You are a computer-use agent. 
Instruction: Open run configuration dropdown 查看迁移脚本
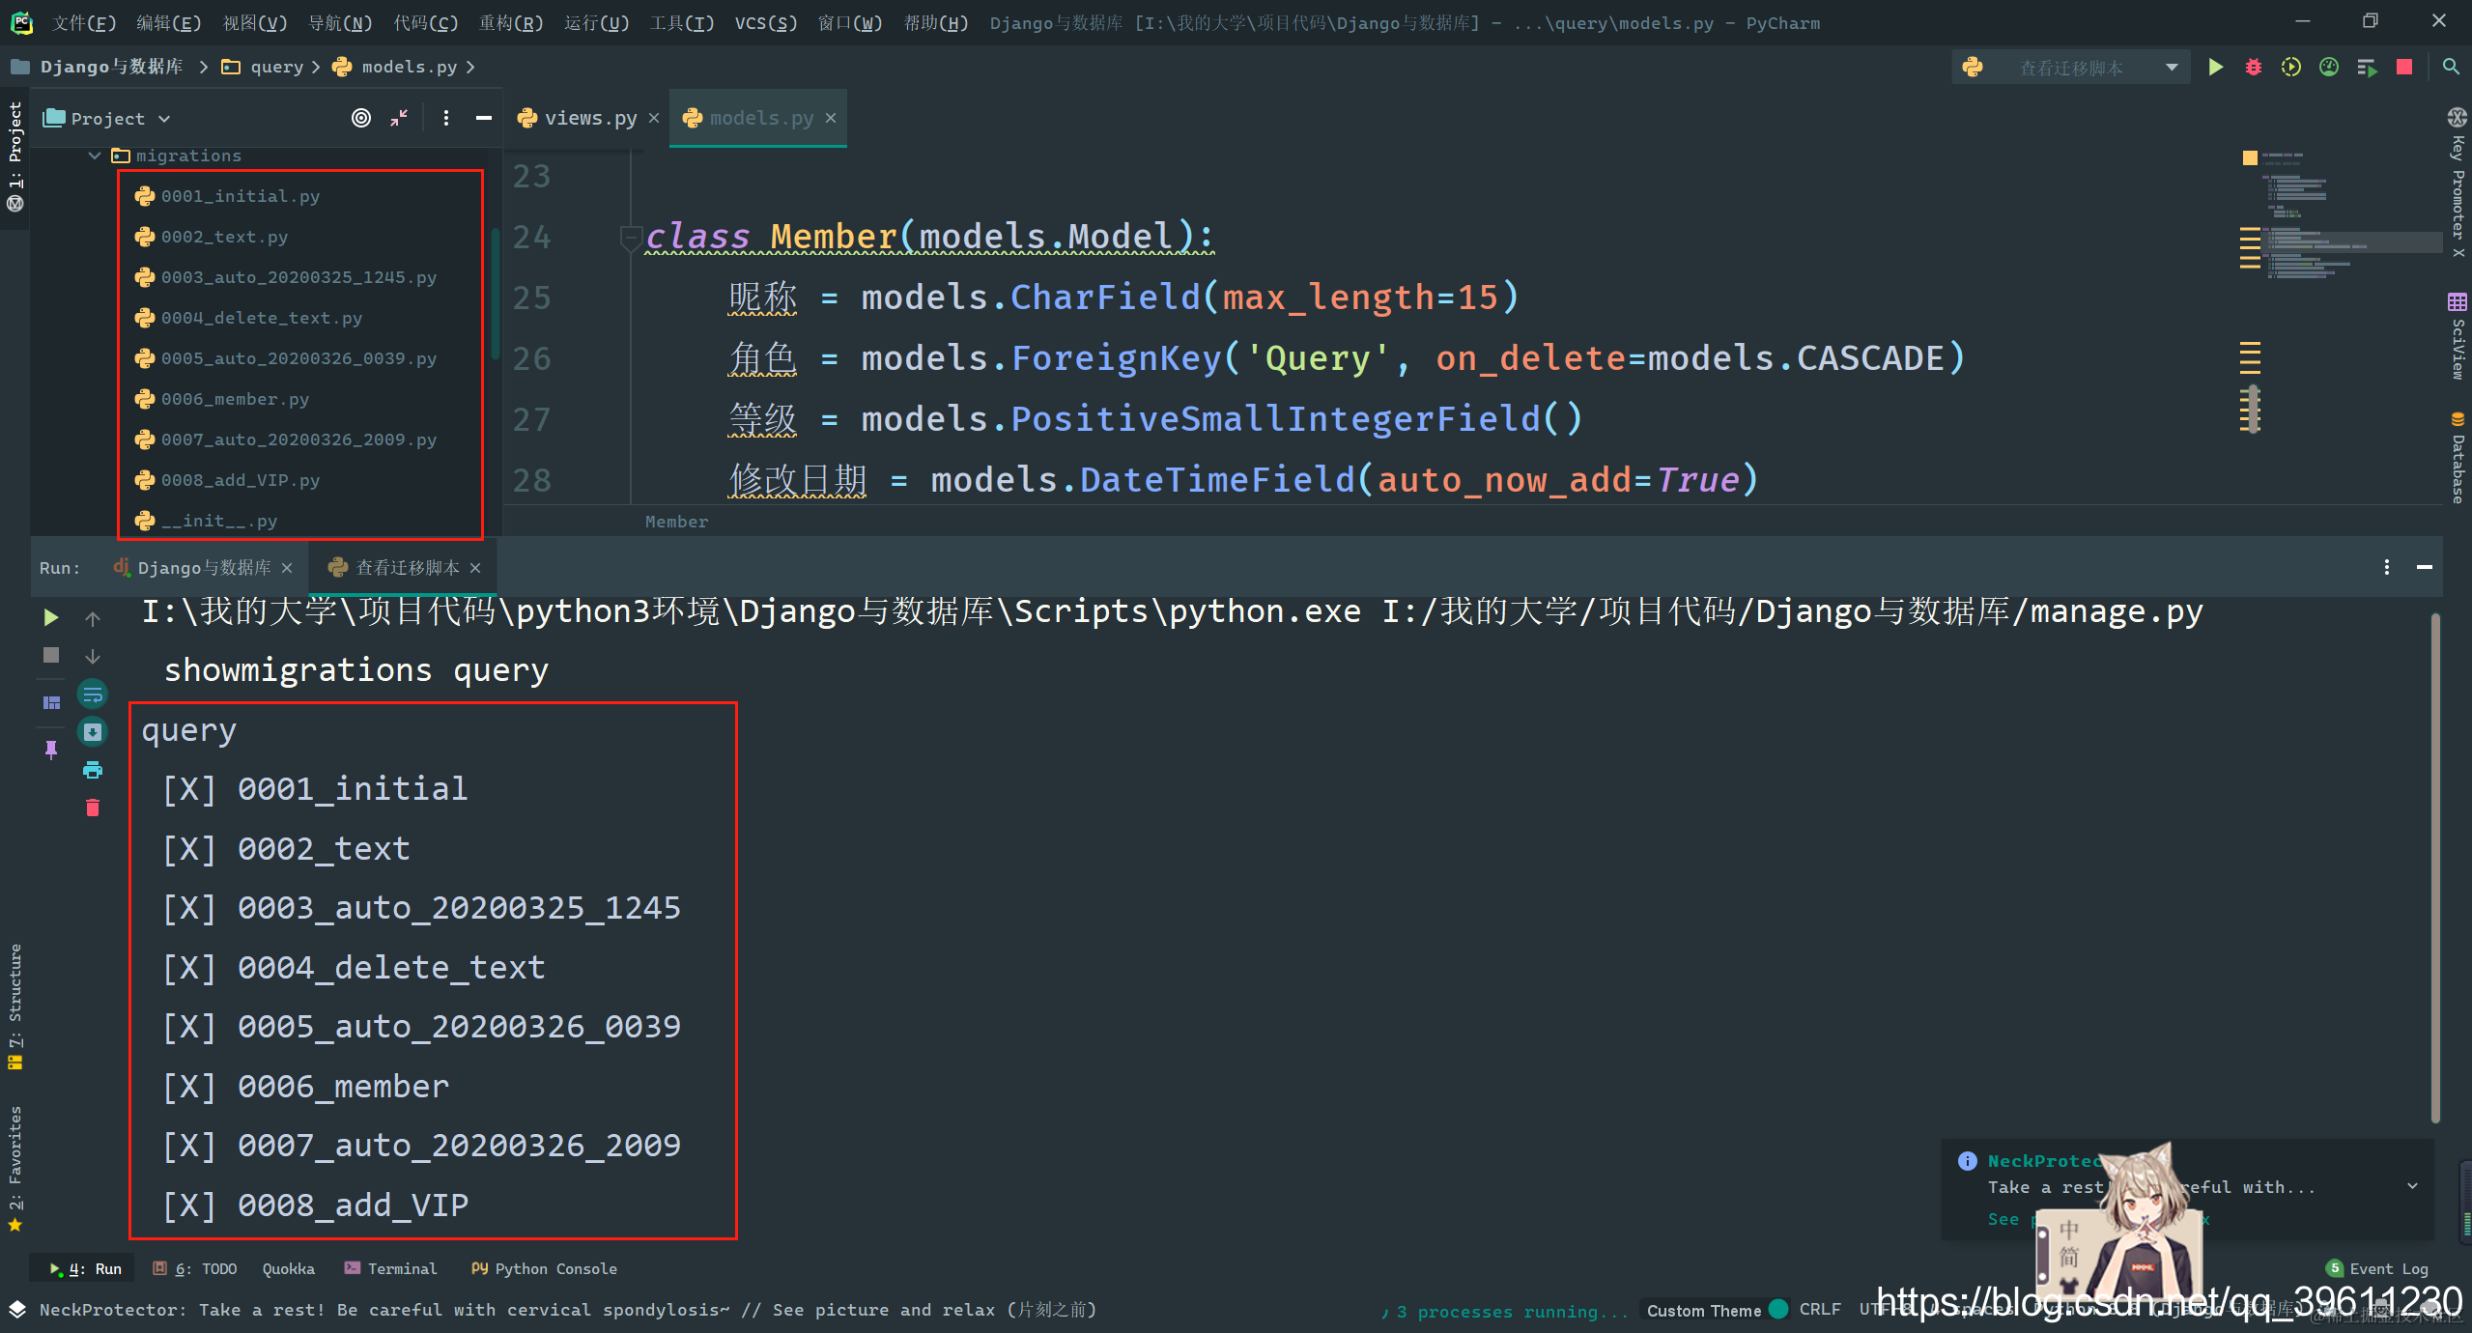(2070, 68)
